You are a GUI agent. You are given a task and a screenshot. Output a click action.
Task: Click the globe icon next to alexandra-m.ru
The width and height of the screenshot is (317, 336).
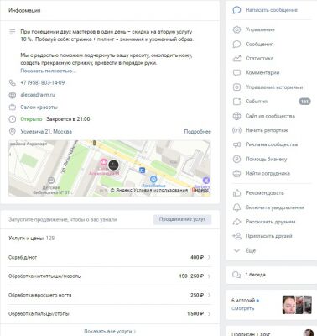(x=13, y=95)
